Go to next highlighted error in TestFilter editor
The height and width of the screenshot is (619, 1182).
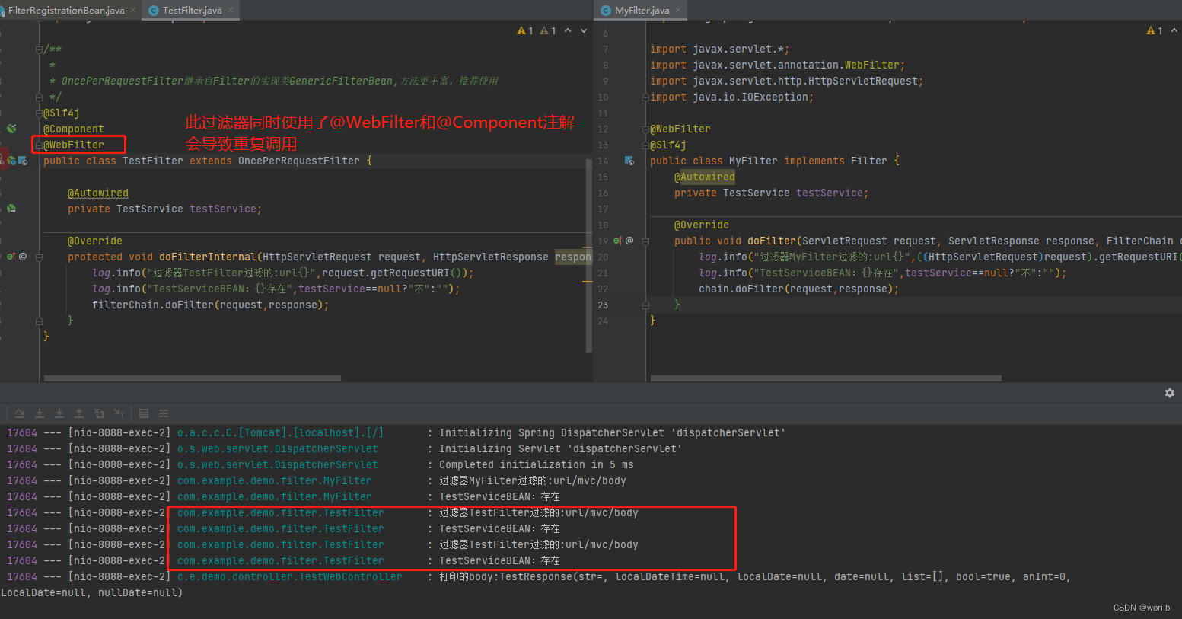[x=584, y=30]
